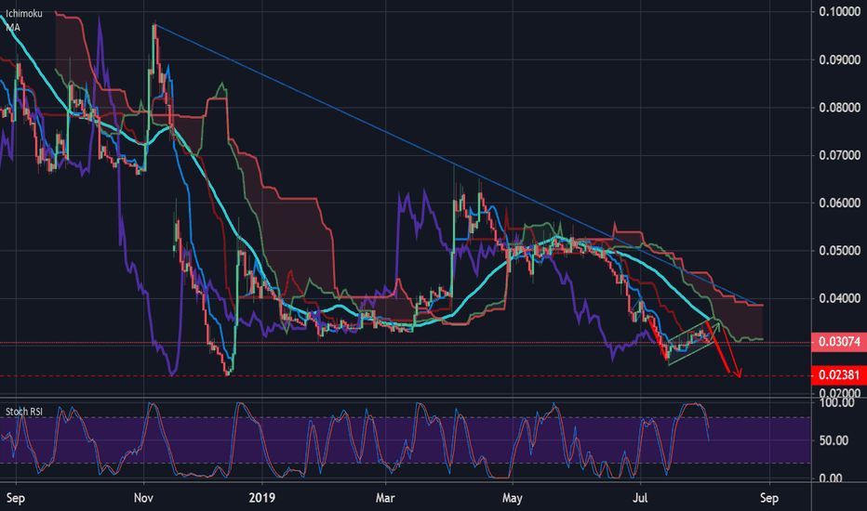Click the 0.05000 price axis value
The image size is (867, 511).
[839, 250]
